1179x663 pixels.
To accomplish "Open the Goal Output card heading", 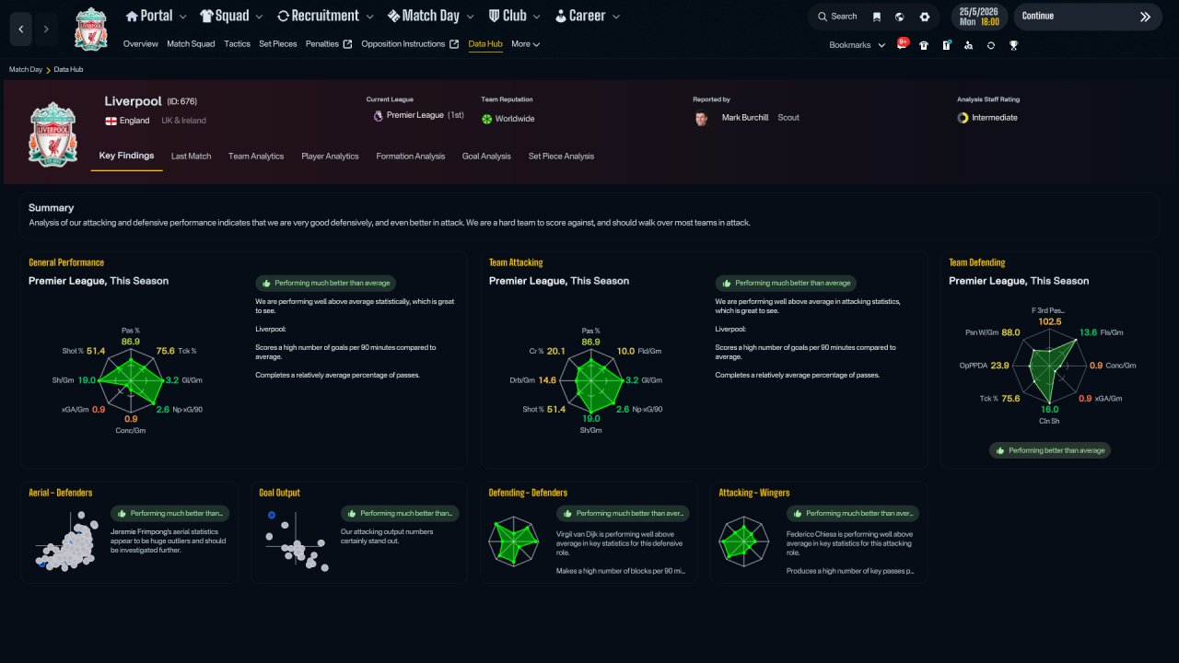I will pos(280,493).
